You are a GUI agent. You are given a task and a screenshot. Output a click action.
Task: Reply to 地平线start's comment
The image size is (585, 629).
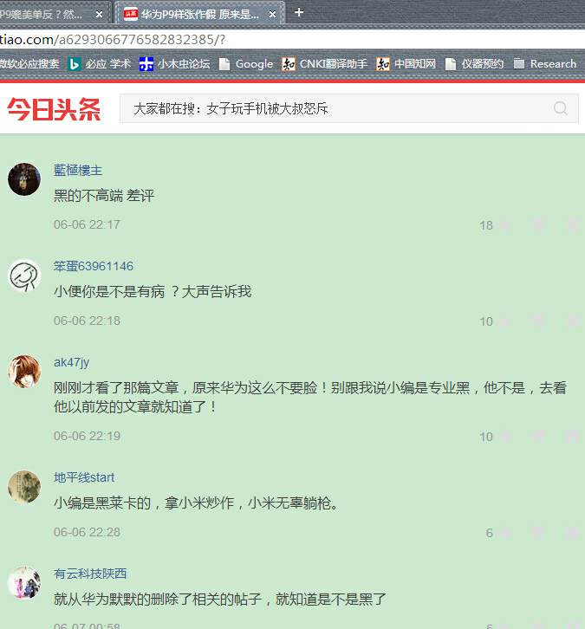point(538,532)
